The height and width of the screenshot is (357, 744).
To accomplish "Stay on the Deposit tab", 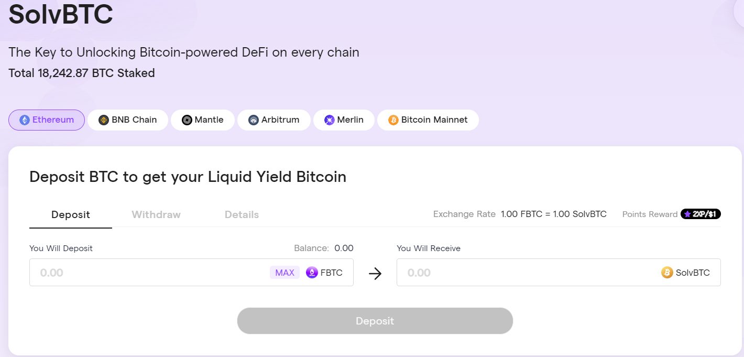I will 70,214.
